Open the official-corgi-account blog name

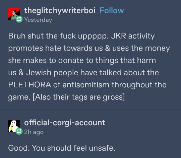[x=65, y=123]
